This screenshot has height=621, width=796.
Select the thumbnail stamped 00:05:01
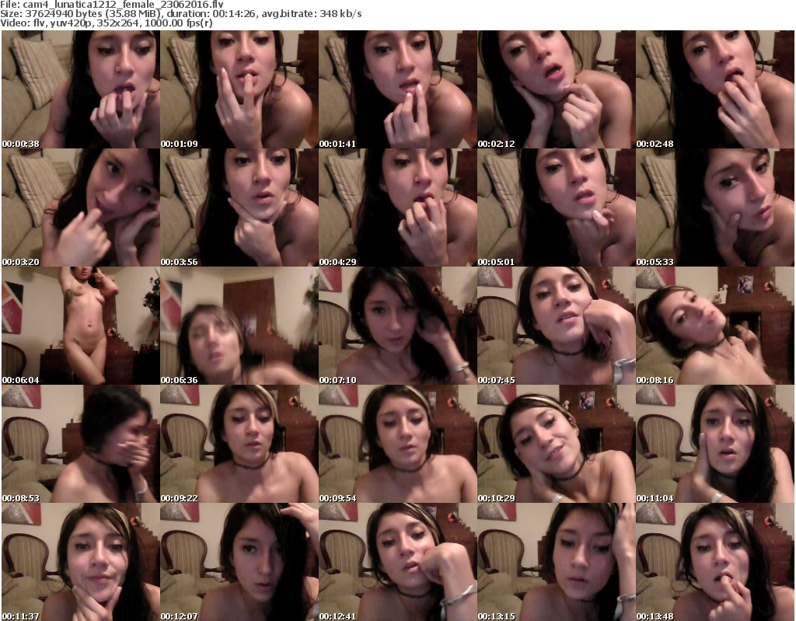pyautogui.click(x=557, y=208)
